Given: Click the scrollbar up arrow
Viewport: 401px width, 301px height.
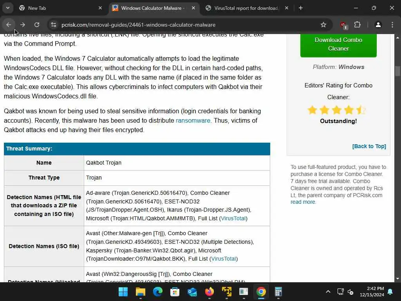Looking at the screenshot, I should (x=397, y=38).
